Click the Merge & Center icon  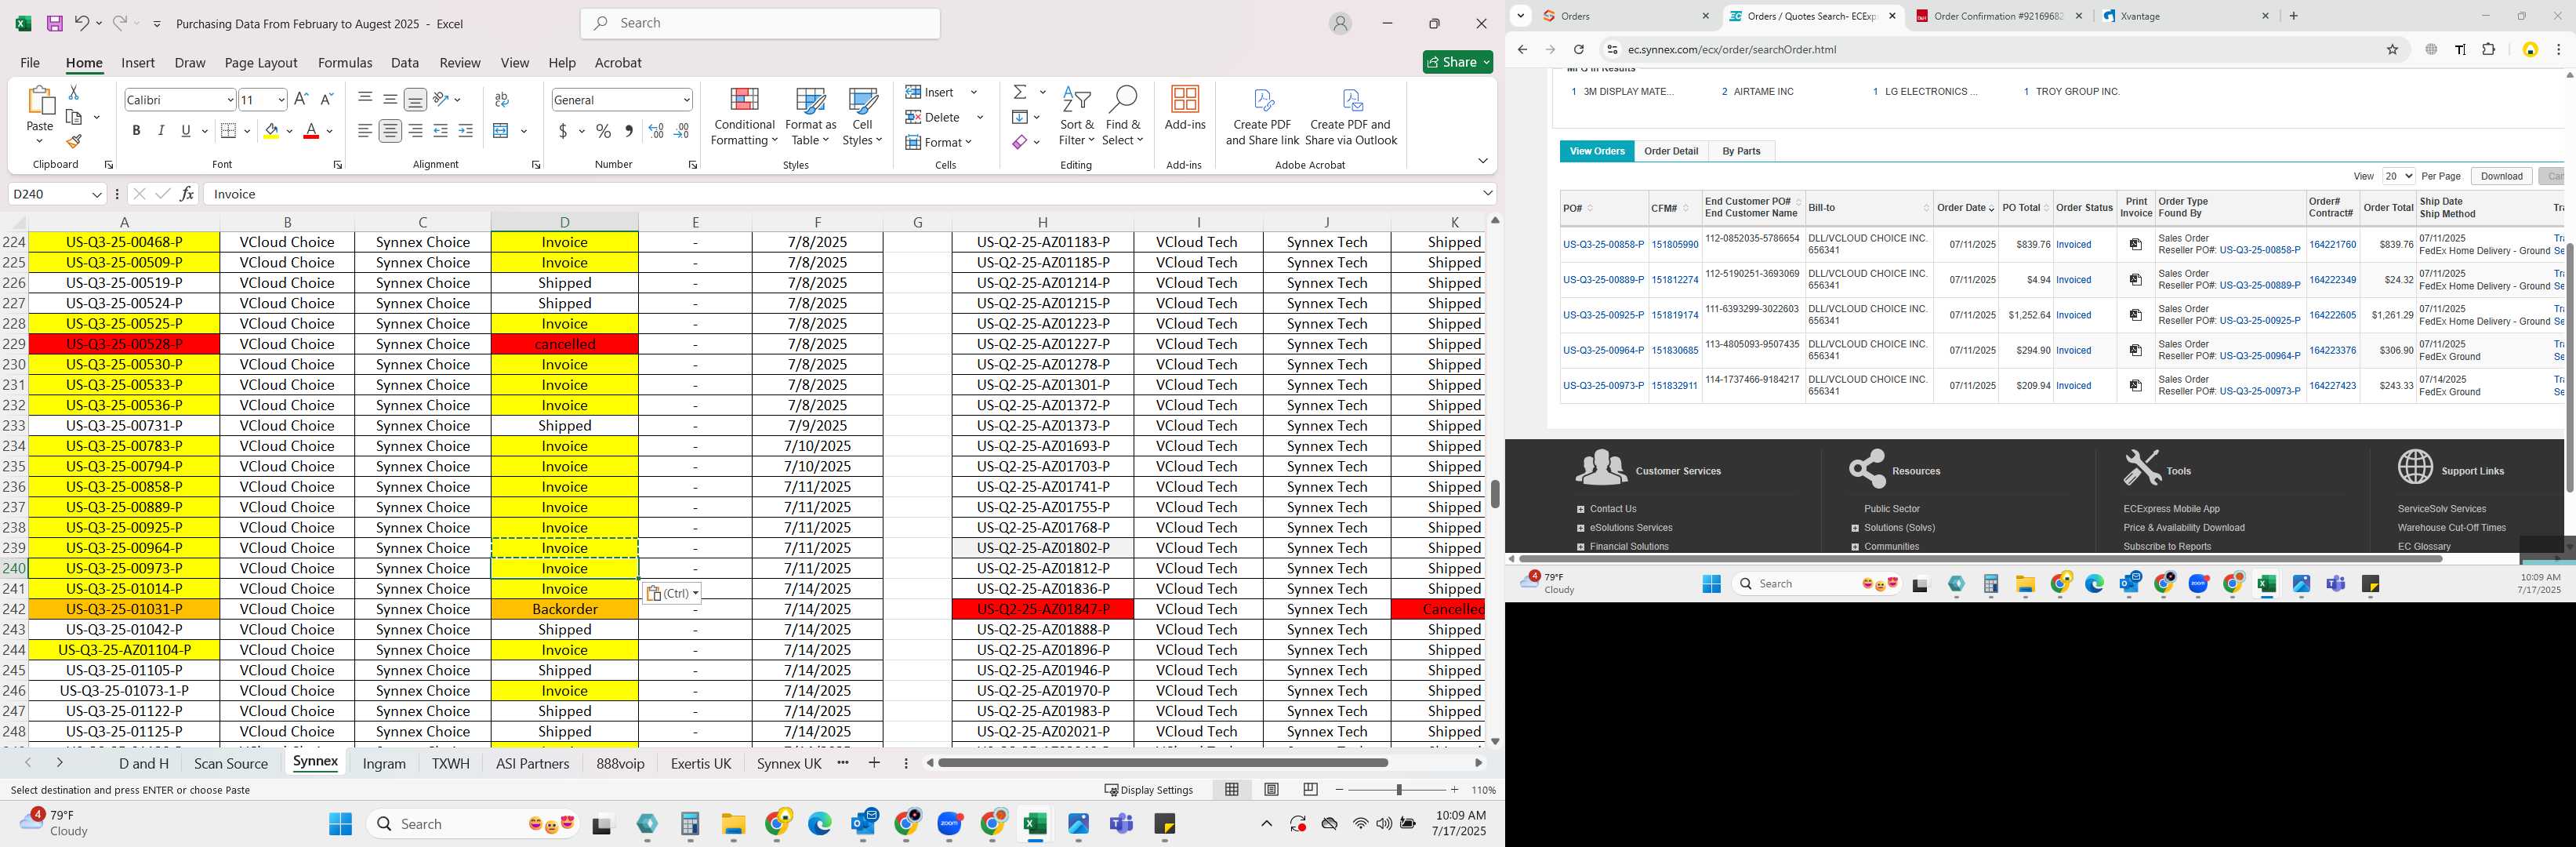[x=501, y=131]
